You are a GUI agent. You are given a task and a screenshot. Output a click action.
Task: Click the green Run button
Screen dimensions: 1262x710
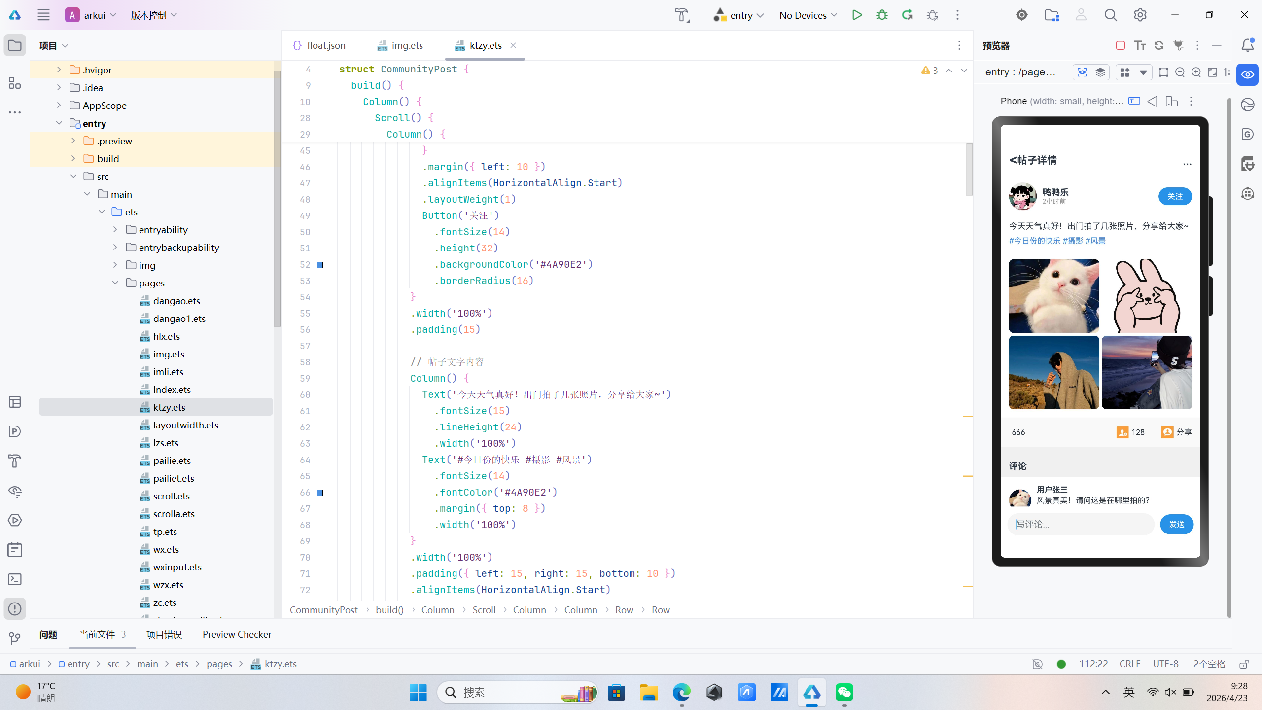(857, 15)
